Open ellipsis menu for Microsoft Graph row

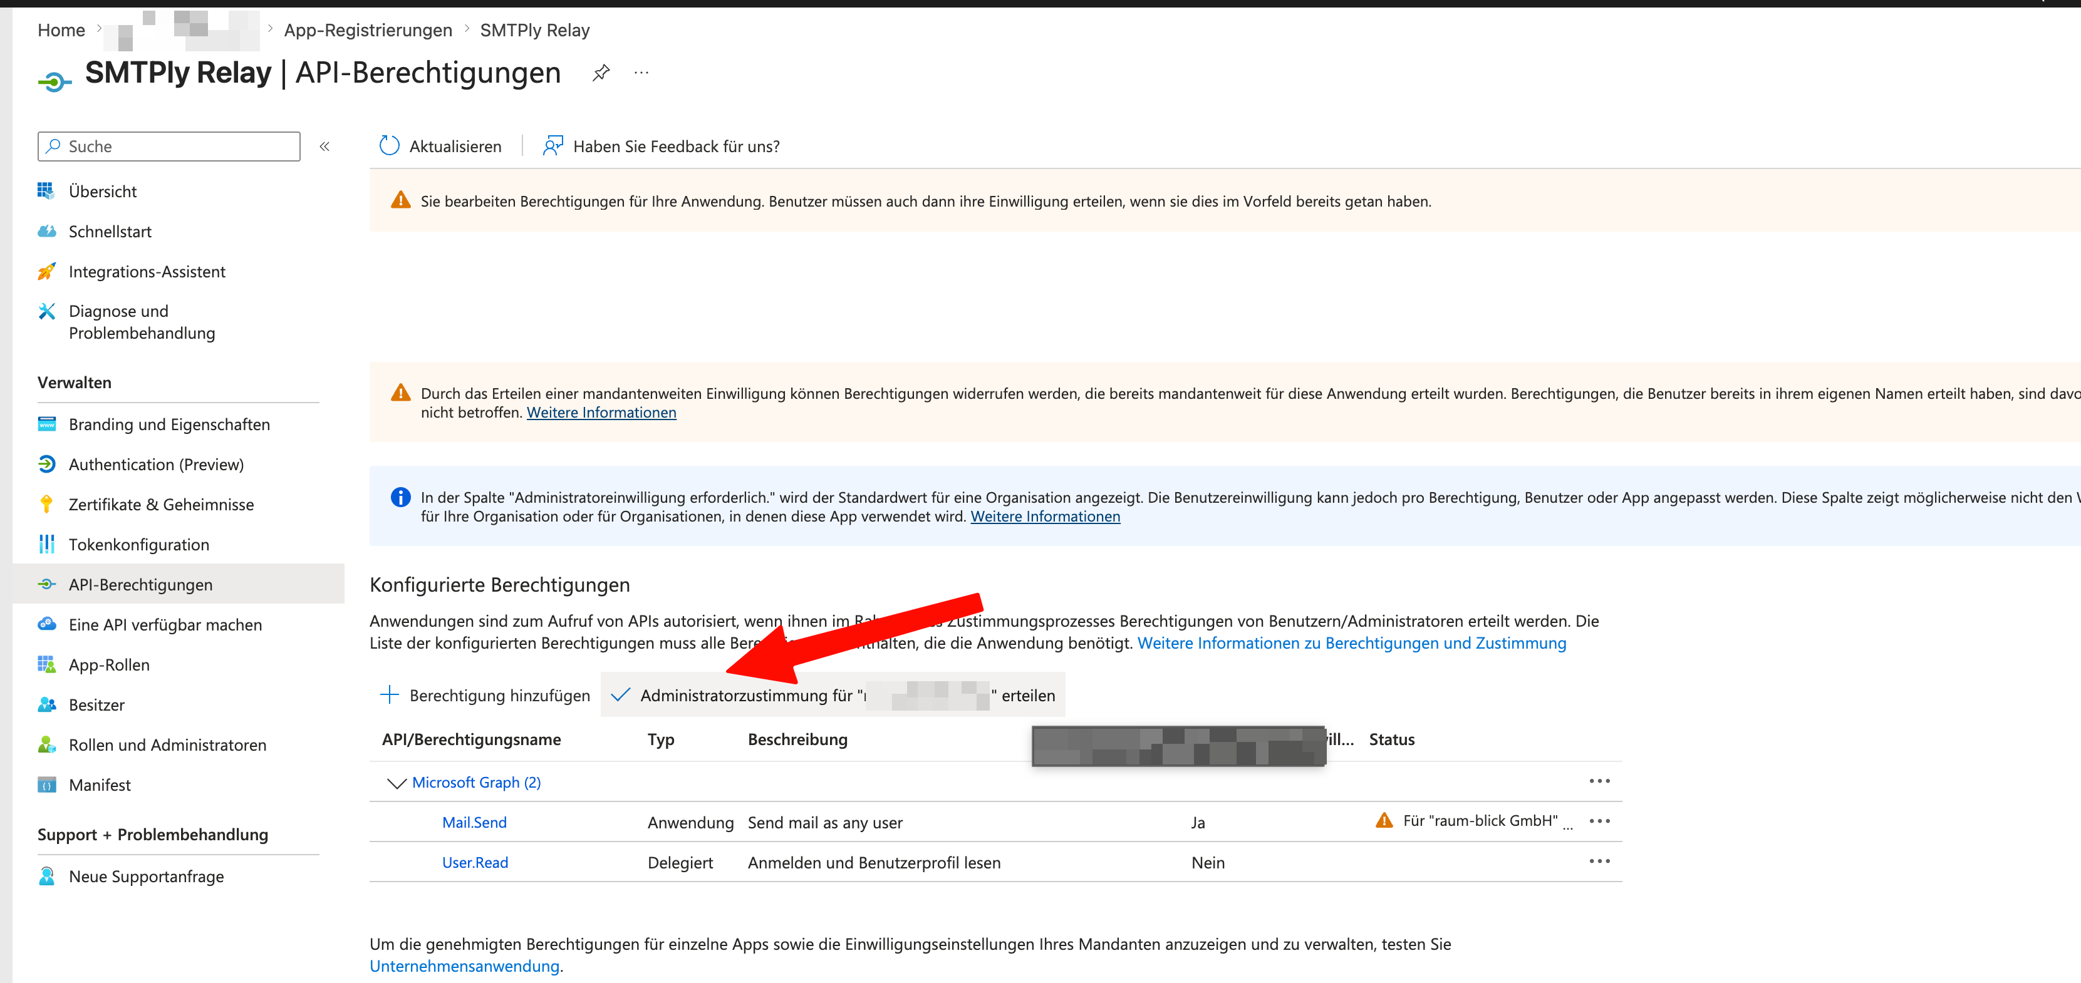click(1599, 781)
